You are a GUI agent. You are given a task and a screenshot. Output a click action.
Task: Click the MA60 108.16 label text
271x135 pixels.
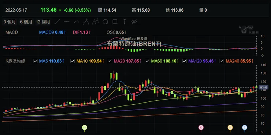[x=165, y=61]
